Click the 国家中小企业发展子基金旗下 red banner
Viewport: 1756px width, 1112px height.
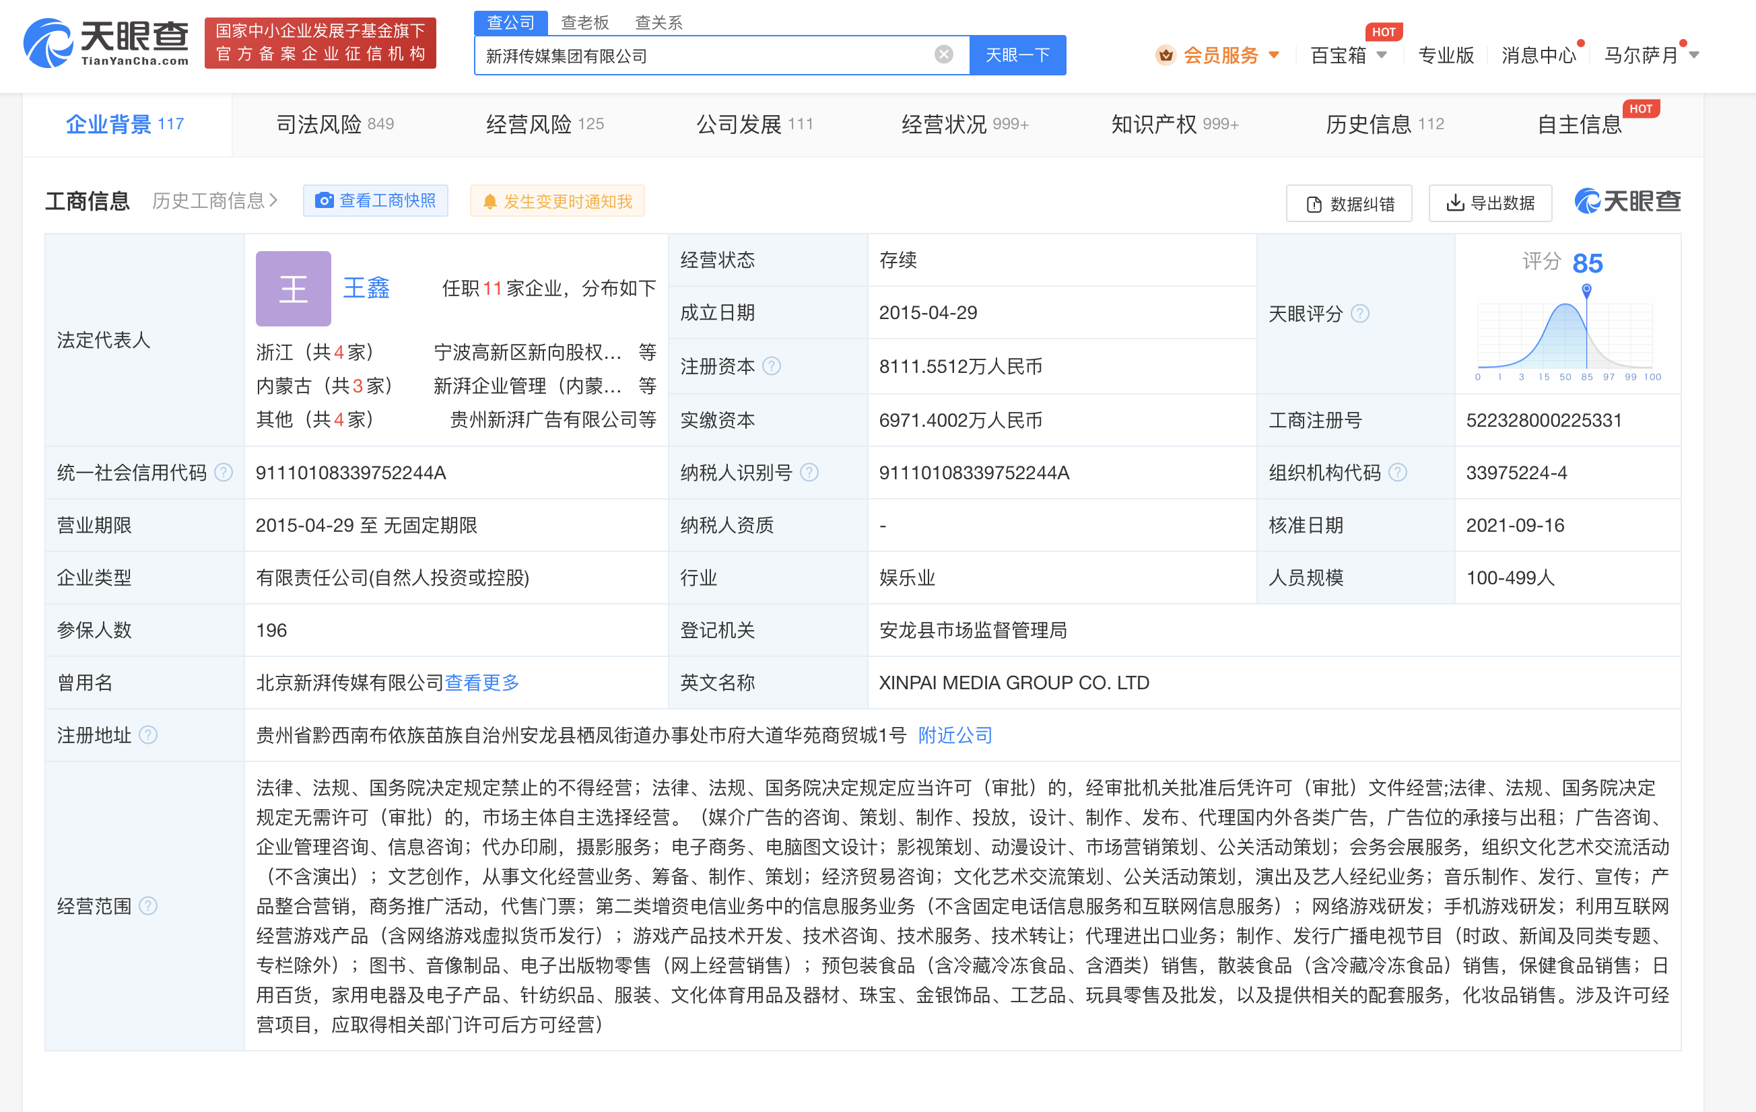(320, 43)
